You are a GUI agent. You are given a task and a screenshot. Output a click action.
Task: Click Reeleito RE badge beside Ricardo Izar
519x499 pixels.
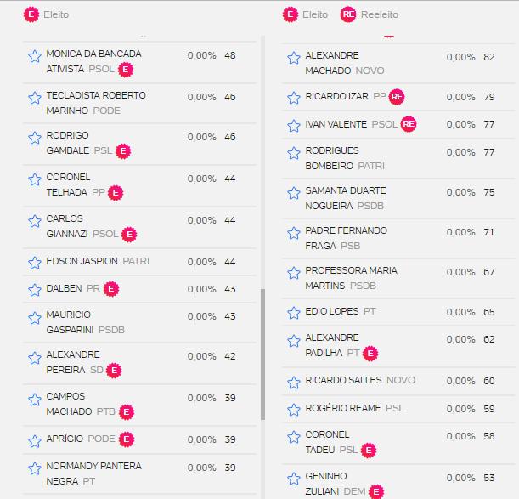(397, 97)
